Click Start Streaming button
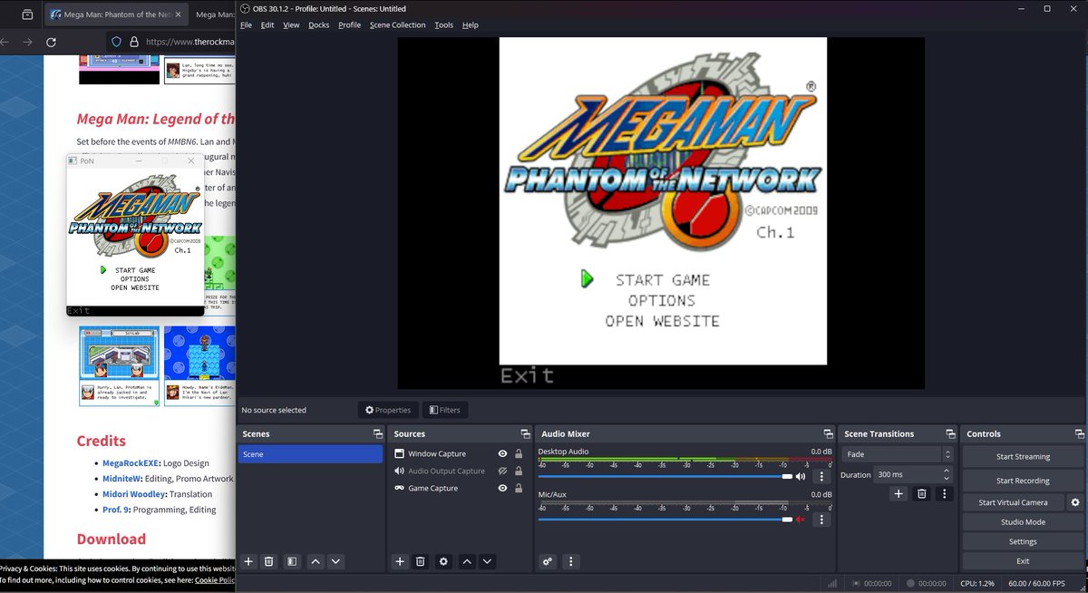This screenshot has height=593, width=1088. click(x=1023, y=457)
